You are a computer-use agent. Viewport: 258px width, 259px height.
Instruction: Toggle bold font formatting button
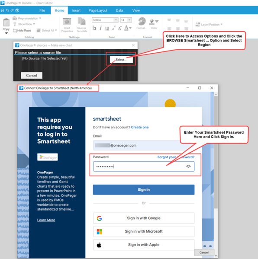[94, 28]
